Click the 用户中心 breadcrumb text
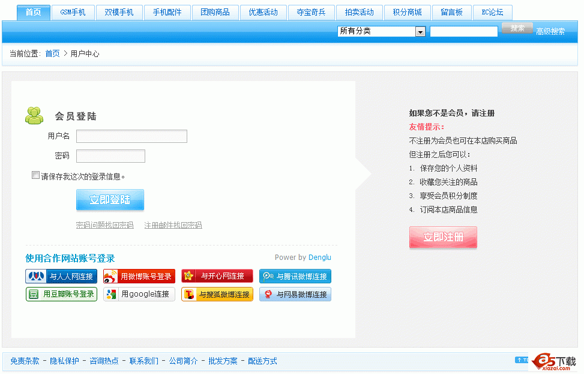Screen dimensions: 584x374 85,53
